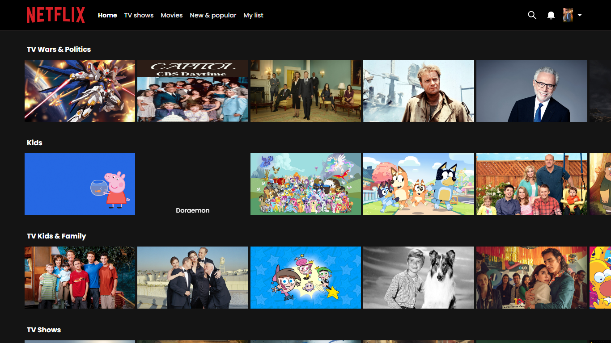Screen dimensions: 611x343
Task: Go to My list
Action: tap(253, 15)
